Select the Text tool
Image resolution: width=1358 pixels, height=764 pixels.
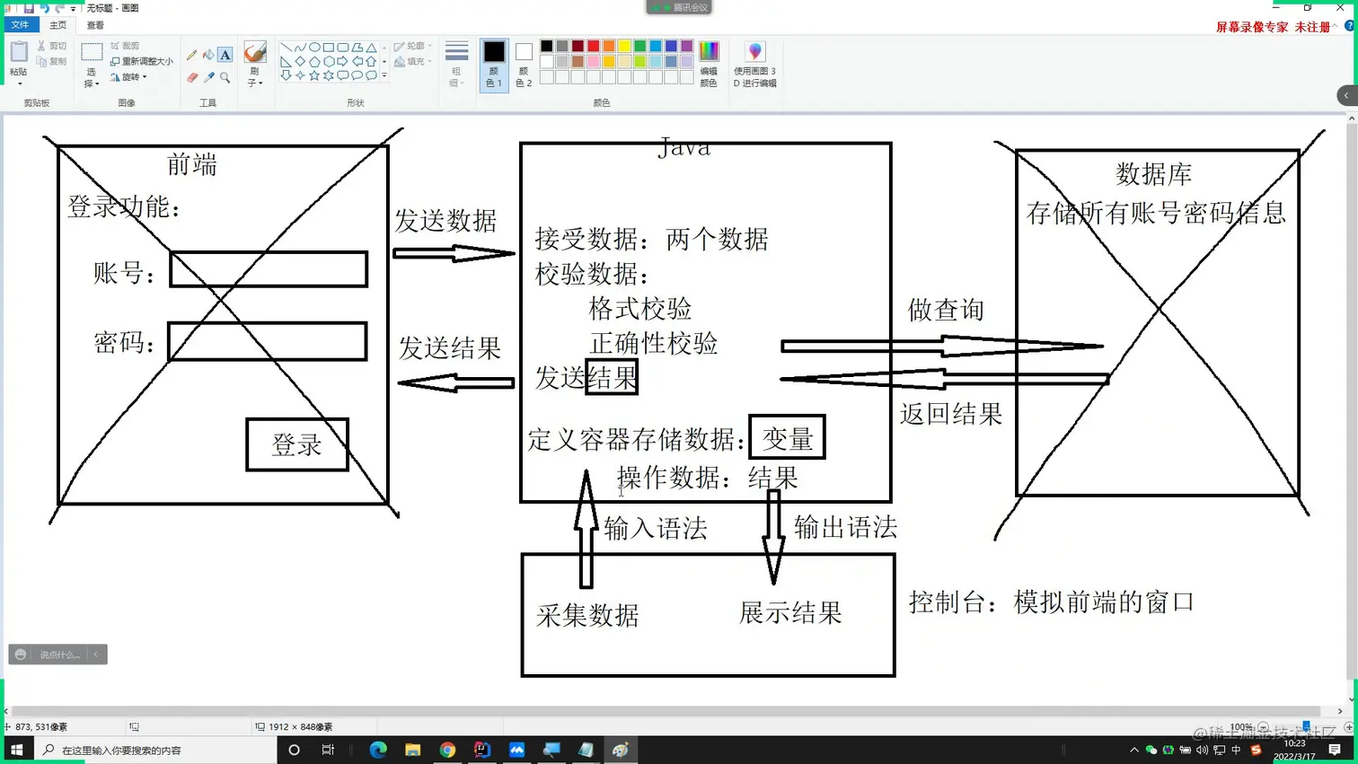224,55
